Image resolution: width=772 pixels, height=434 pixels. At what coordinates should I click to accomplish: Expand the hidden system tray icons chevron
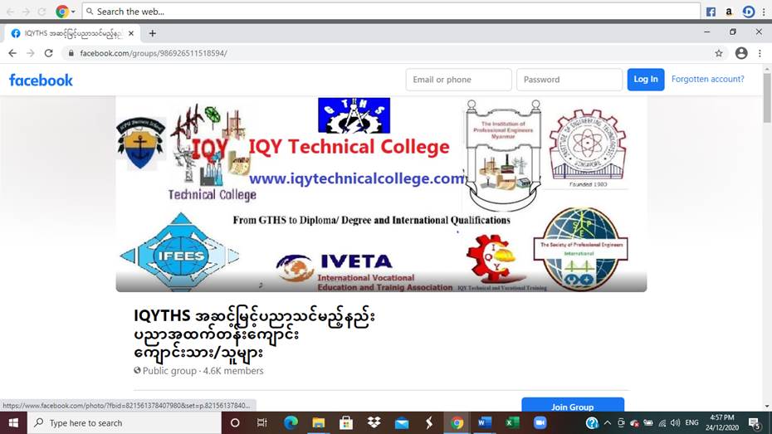click(608, 422)
